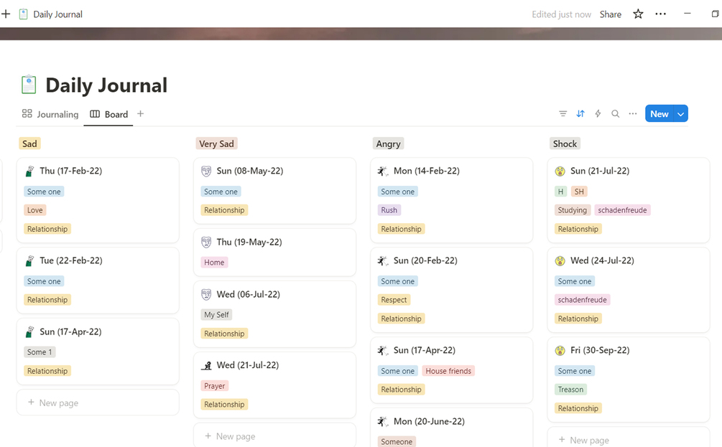The image size is (722, 447).
Task: Select the Board view tab
Action: click(108, 114)
